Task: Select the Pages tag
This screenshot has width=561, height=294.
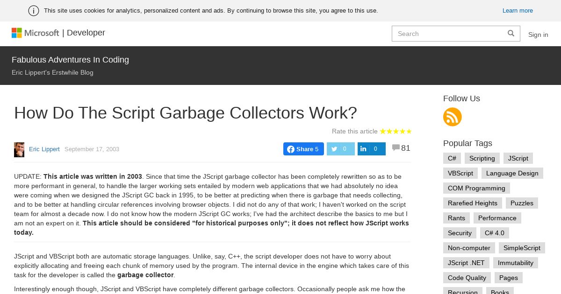Action: (x=509, y=278)
